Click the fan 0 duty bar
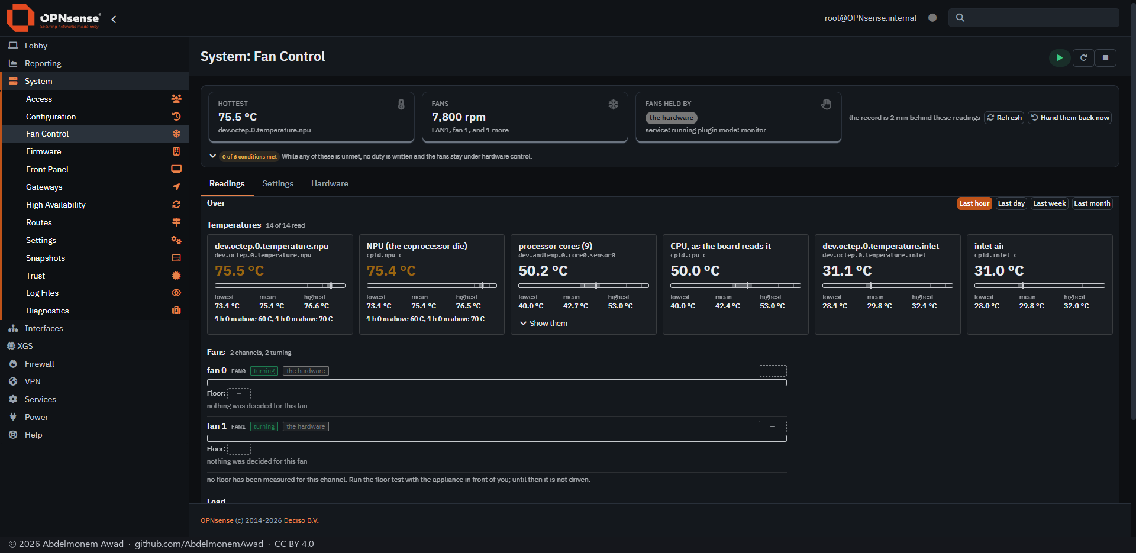The width and height of the screenshot is (1136, 553). 496,383
